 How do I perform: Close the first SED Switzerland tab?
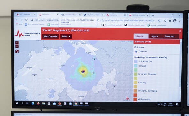(35, 15)
